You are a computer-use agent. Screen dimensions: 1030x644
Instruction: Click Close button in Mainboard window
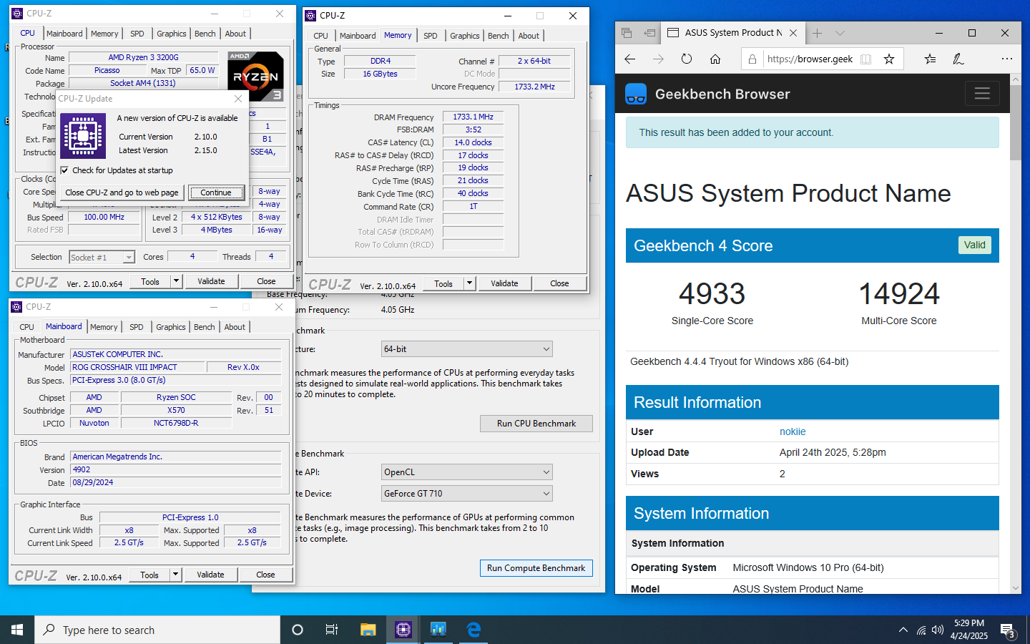click(x=265, y=575)
